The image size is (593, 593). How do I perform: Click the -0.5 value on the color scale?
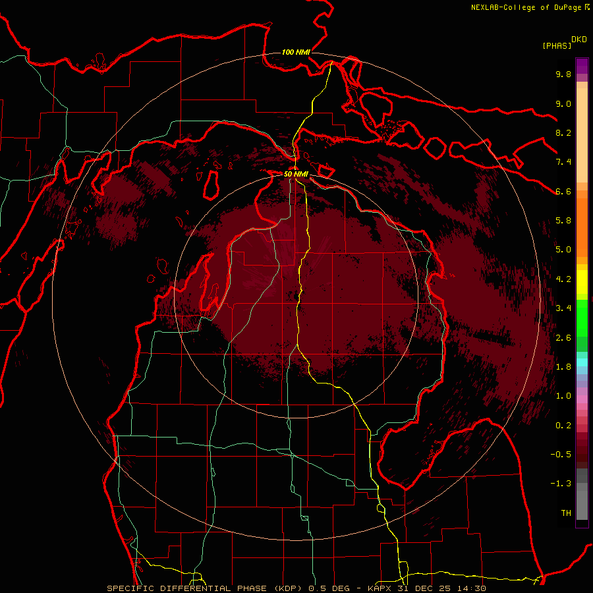click(561, 455)
